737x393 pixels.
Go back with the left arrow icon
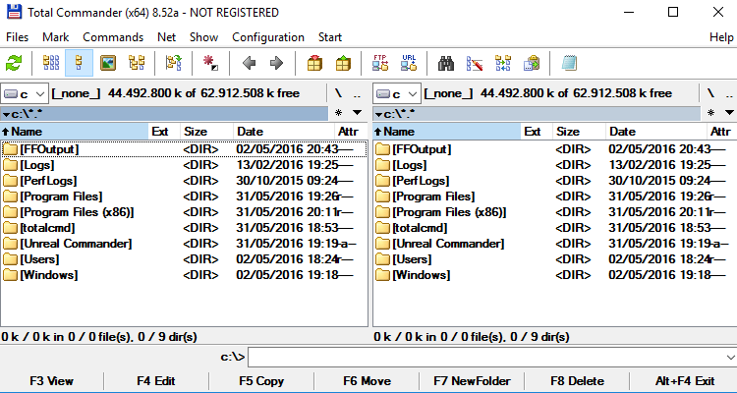pyautogui.click(x=249, y=63)
